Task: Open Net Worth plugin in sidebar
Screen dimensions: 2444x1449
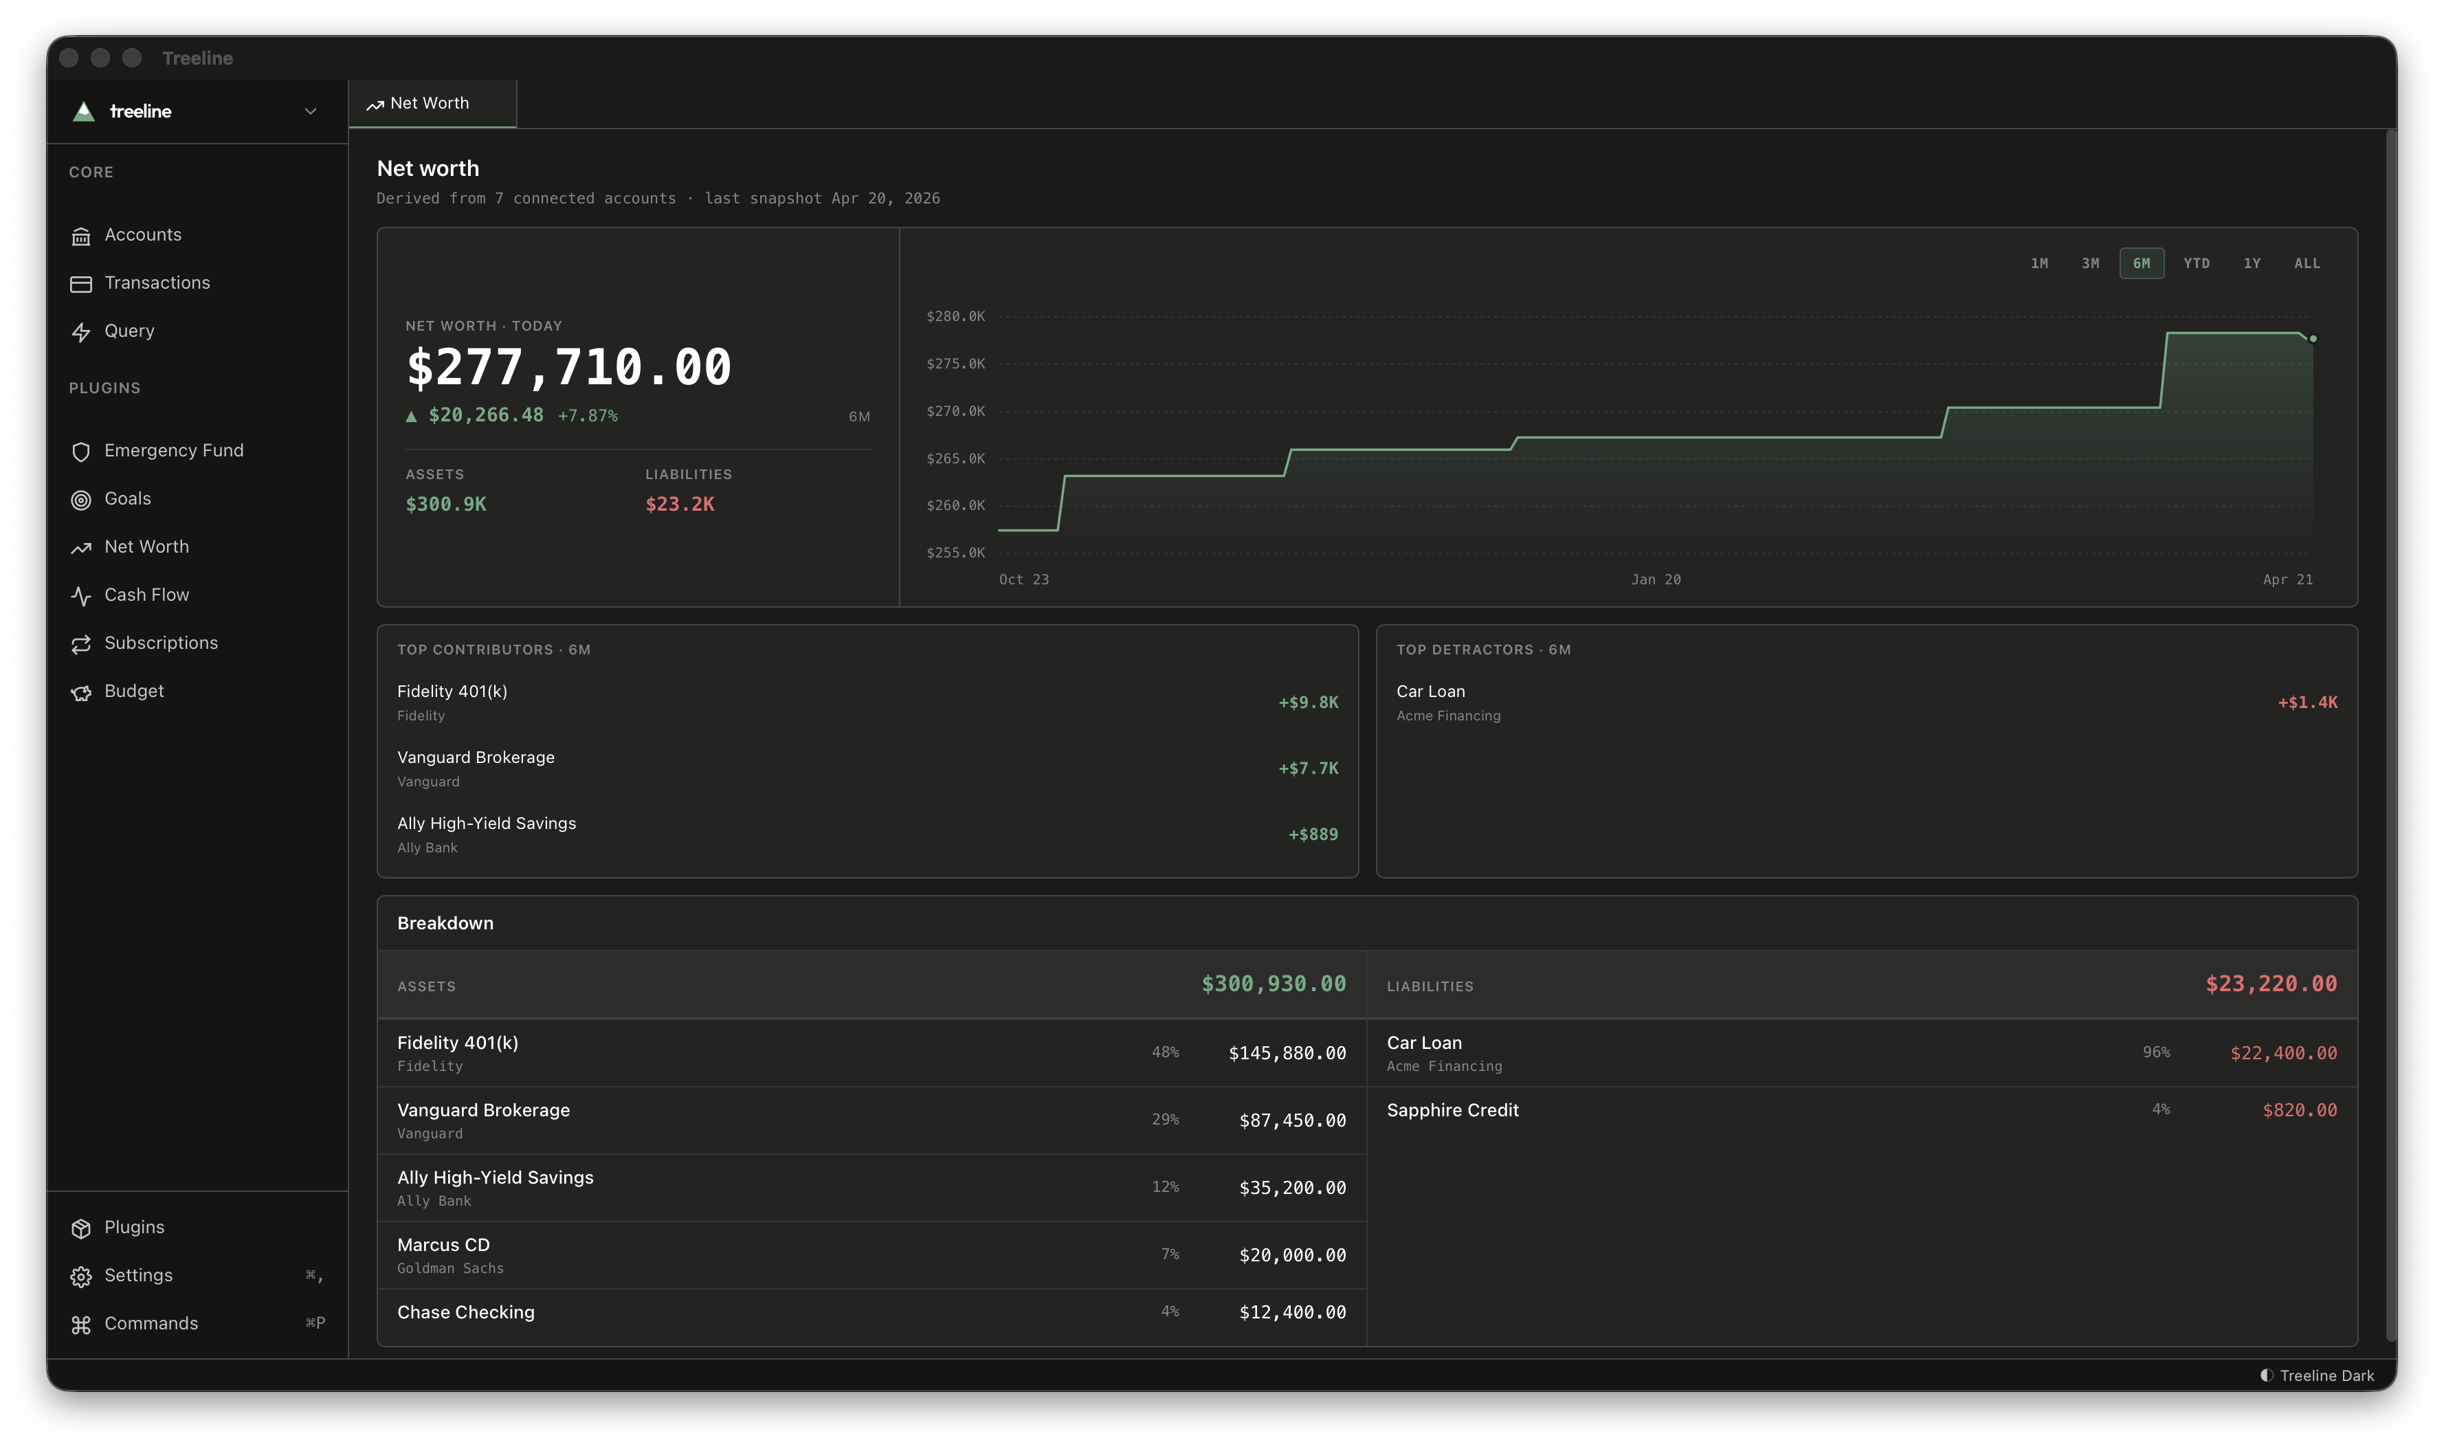Action: (197, 548)
